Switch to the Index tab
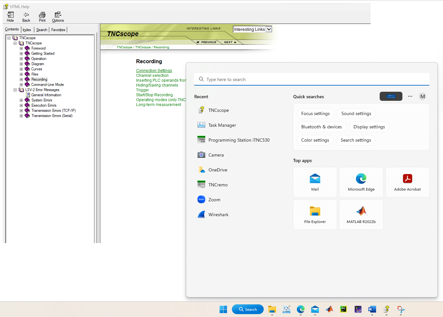 pyautogui.click(x=27, y=30)
